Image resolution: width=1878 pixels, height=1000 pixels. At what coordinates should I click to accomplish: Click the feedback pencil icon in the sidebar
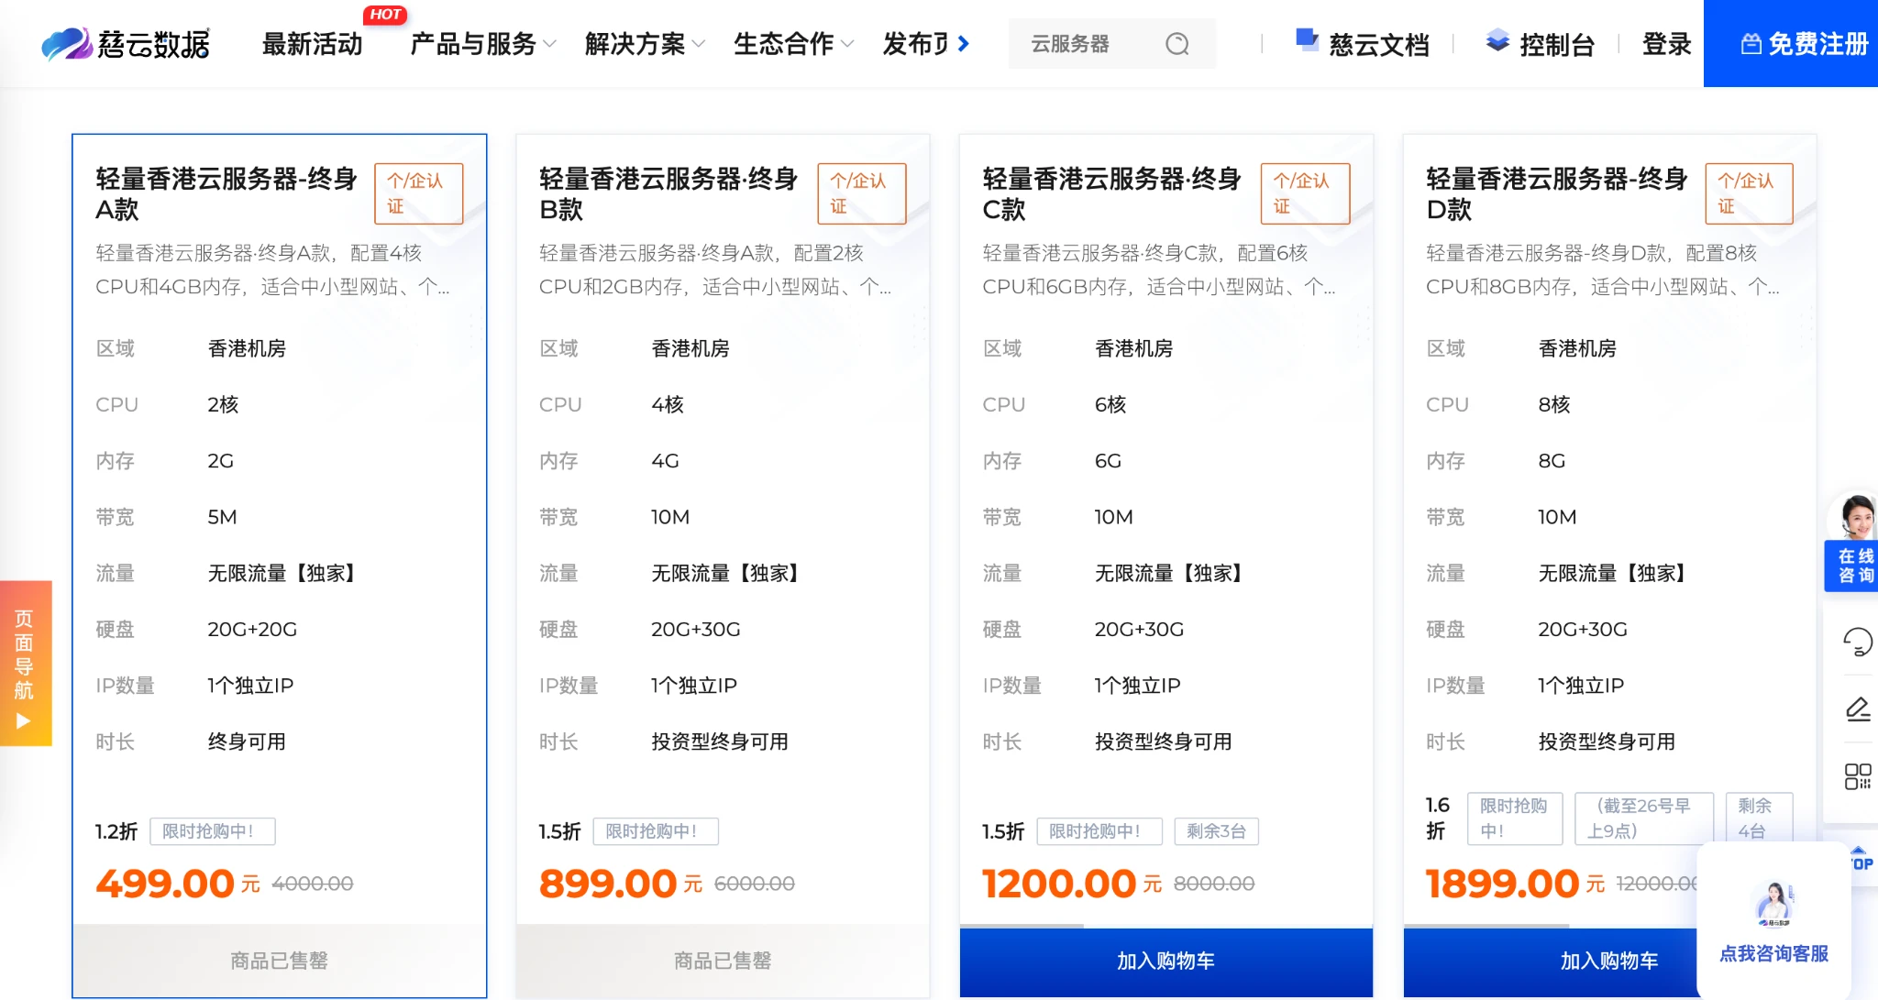pos(1857,709)
